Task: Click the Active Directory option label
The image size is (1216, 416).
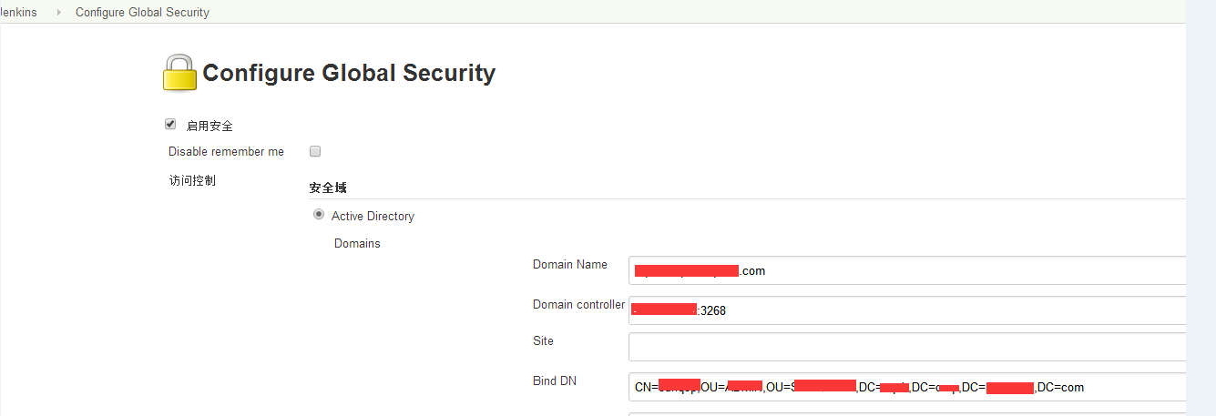Action: (373, 216)
